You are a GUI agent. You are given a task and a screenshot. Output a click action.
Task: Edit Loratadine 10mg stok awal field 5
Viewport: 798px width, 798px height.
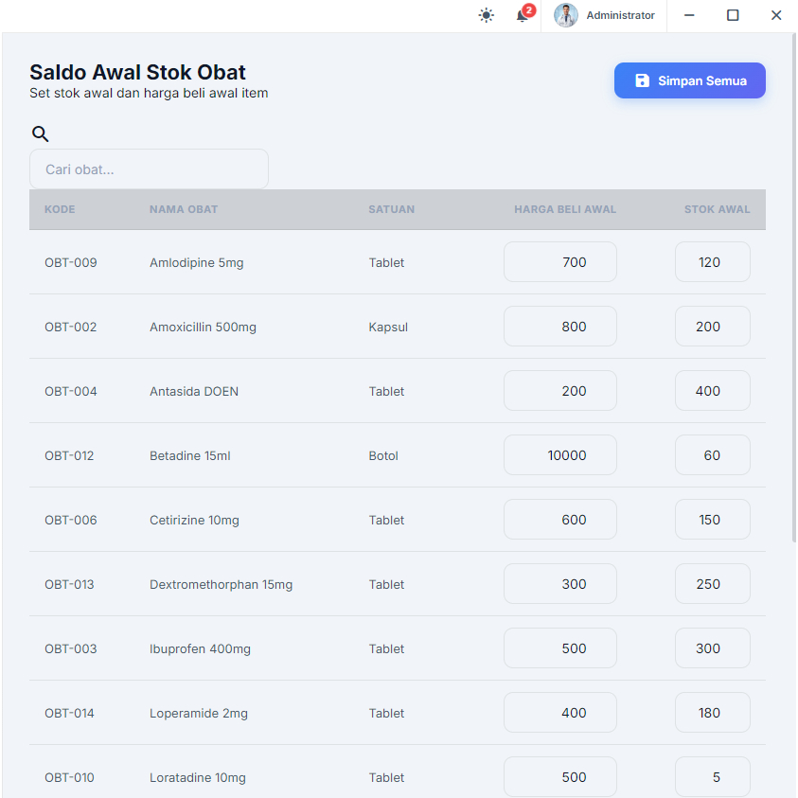pos(713,776)
